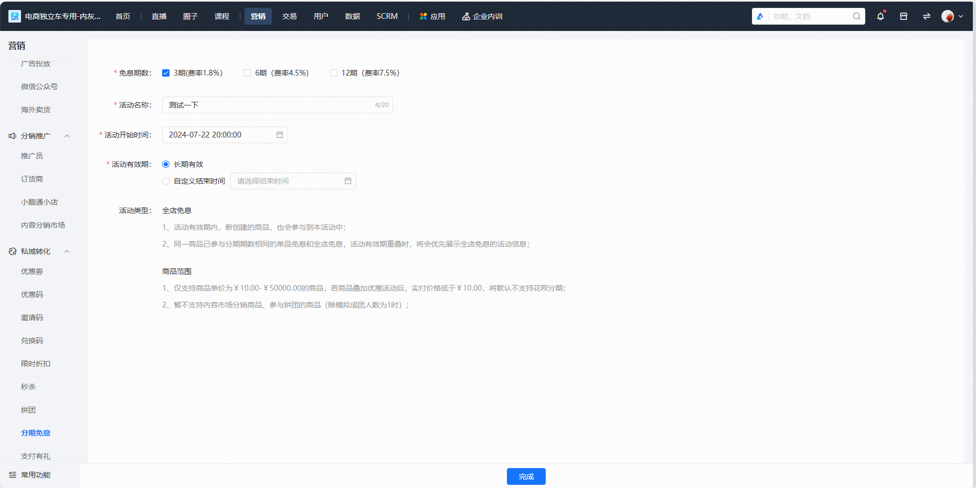Open 限时折扣 in sidebar
976x488 pixels.
click(36, 364)
